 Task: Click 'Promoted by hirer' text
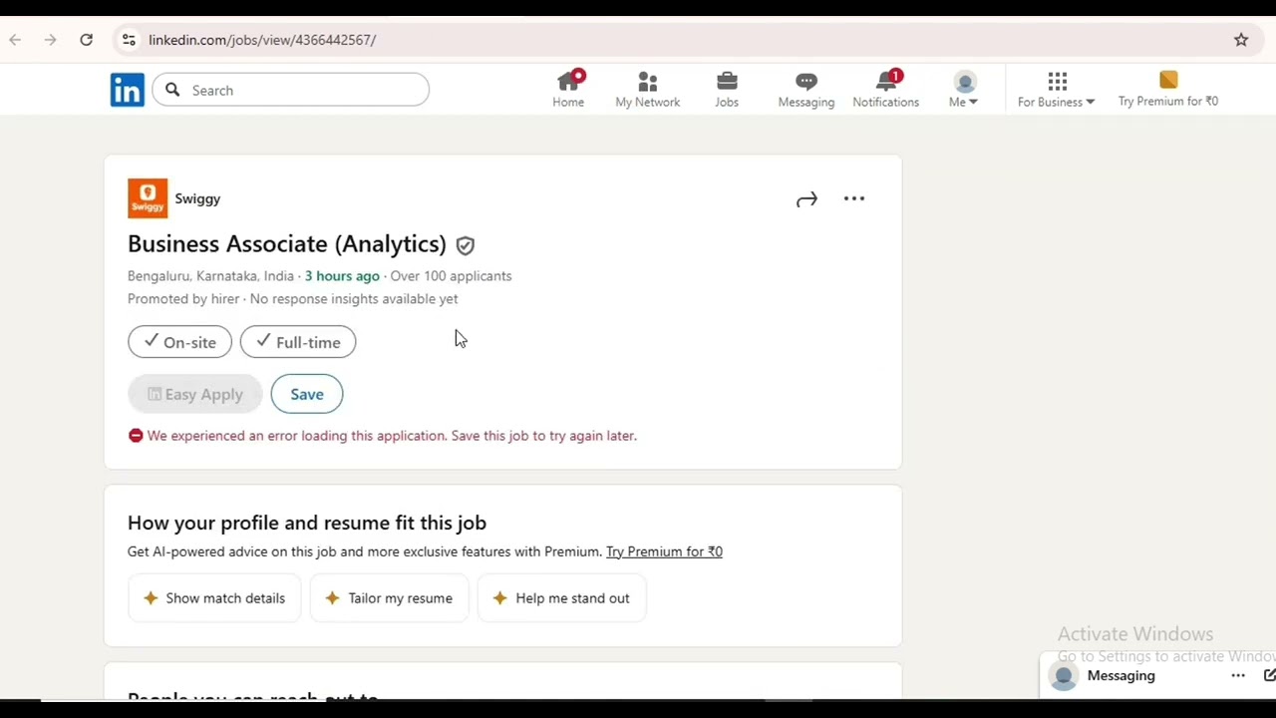point(183,299)
